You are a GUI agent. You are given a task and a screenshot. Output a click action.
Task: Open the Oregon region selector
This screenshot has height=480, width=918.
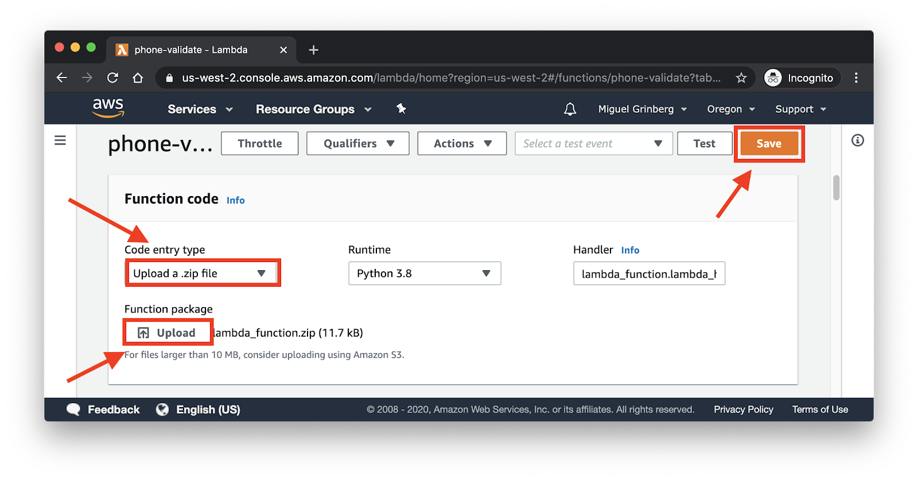tap(731, 109)
